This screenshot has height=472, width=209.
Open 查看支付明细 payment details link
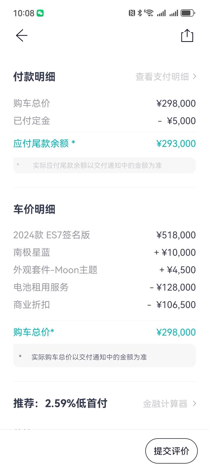(162, 77)
